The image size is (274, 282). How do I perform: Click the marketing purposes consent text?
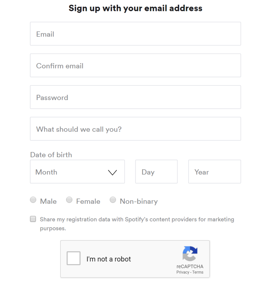[x=137, y=224]
